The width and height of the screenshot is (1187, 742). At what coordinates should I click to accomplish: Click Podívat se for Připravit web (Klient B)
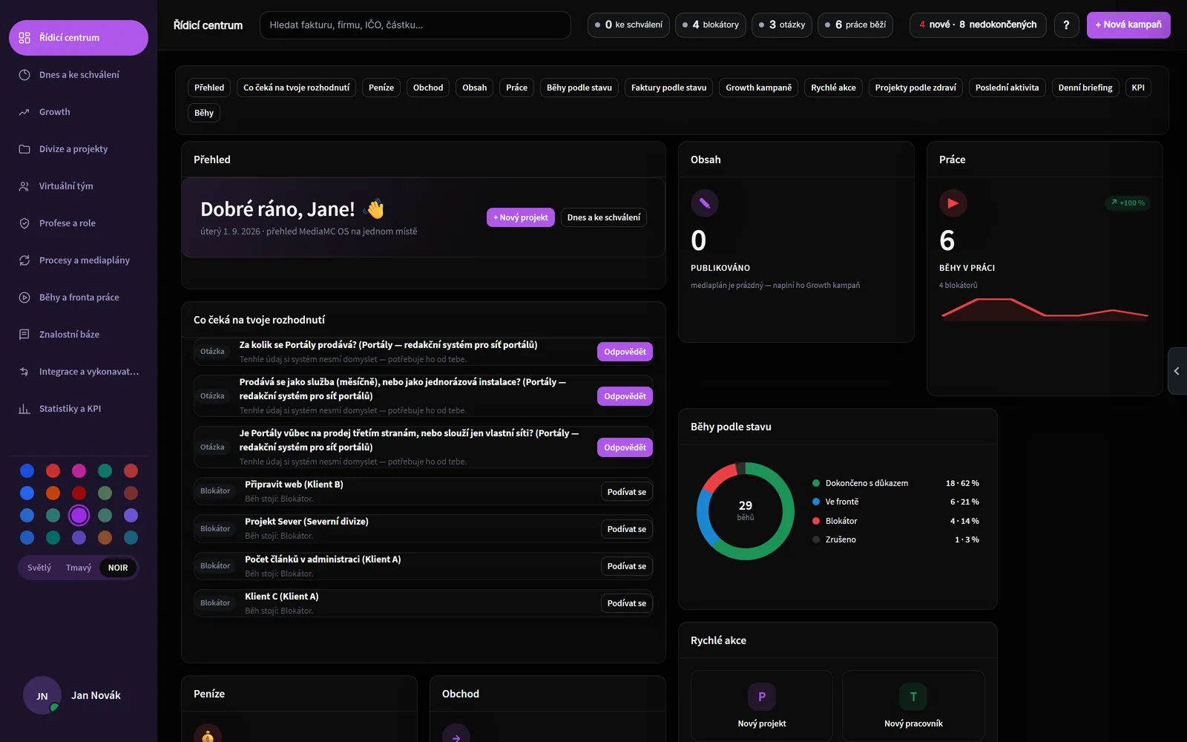pos(626,492)
